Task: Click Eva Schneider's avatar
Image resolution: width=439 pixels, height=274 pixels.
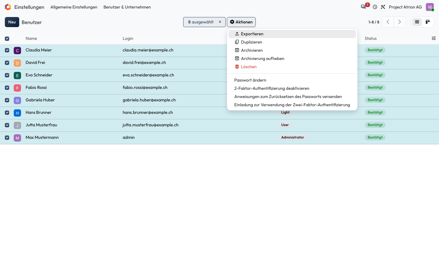Action: point(17,76)
